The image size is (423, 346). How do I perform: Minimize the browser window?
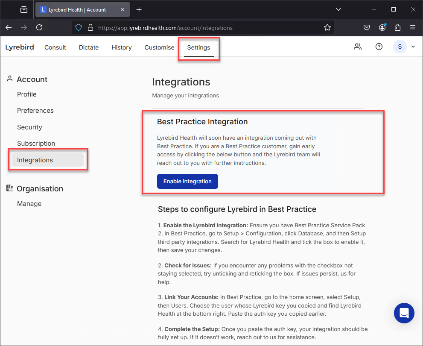click(374, 9)
